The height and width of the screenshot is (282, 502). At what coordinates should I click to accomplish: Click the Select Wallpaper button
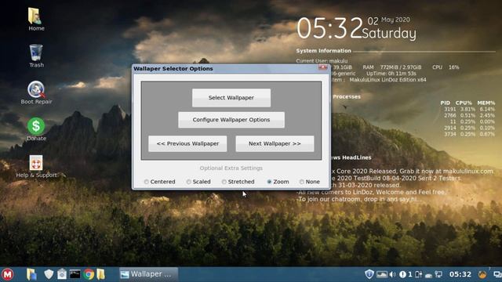(231, 97)
